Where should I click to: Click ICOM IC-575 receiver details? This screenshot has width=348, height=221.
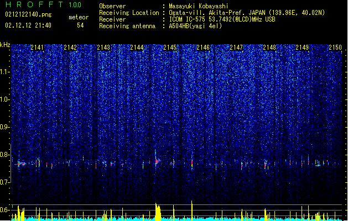click(222, 19)
